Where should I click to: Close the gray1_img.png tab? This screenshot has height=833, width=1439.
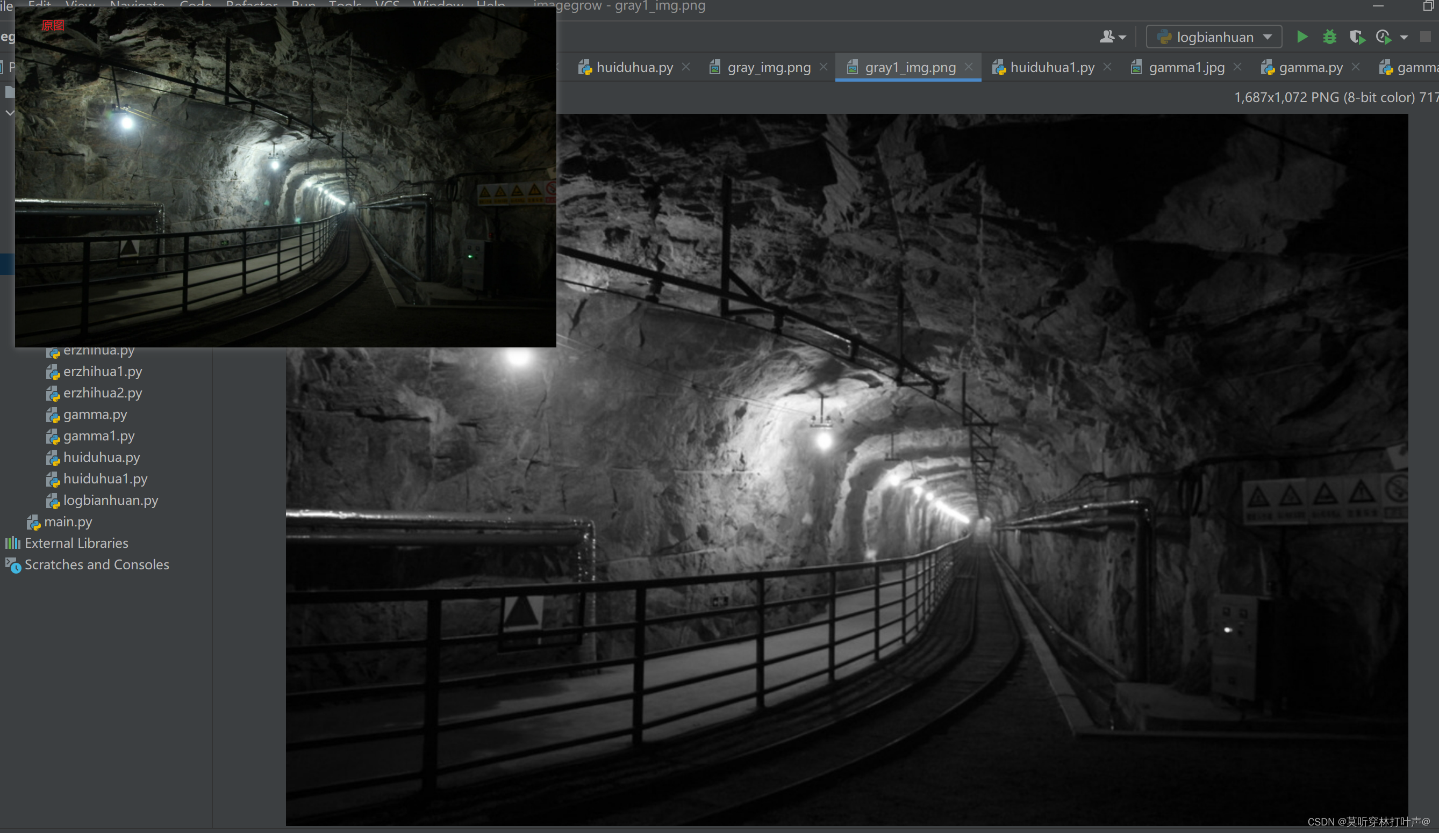tap(969, 67)
